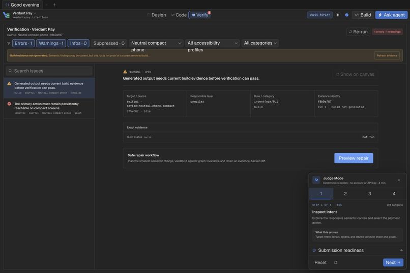Image resolution: width=410 pixels, height=273 pixels.
Task: Toggle the light theme sun icon
Action: click(x=338, y=15)
